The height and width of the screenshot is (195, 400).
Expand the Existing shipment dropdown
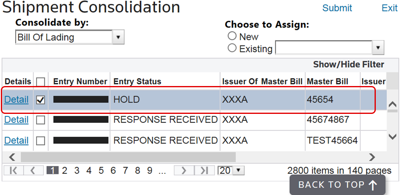(378, 48)
